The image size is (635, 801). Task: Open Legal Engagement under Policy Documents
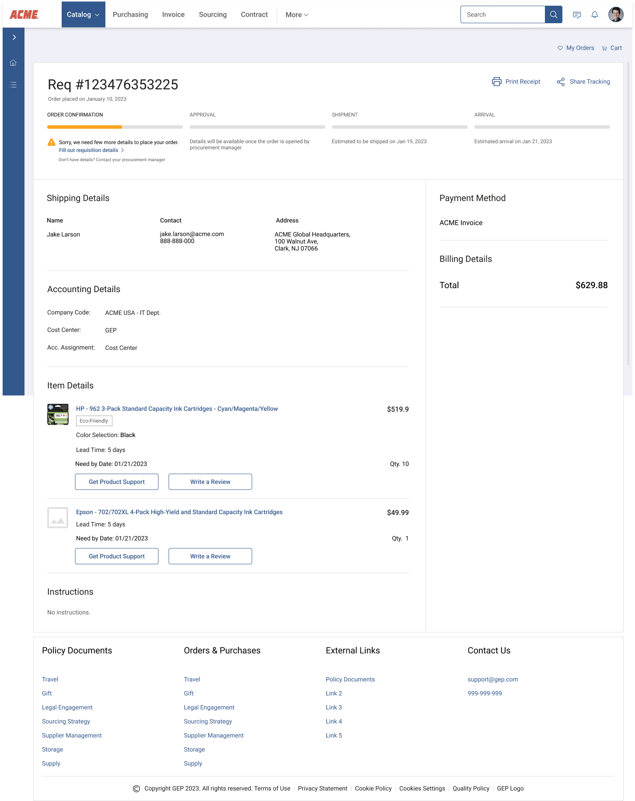[x=67, y=707]
